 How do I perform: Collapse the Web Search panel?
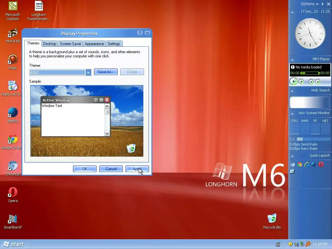[292, 91]
